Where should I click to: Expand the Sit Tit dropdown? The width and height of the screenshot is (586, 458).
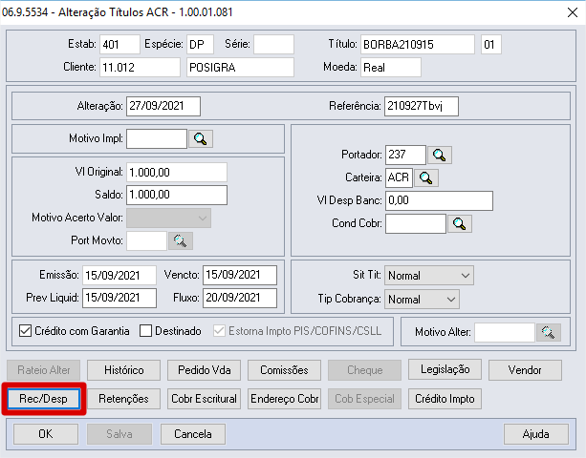pyautogui.click(x=429, y=276)
